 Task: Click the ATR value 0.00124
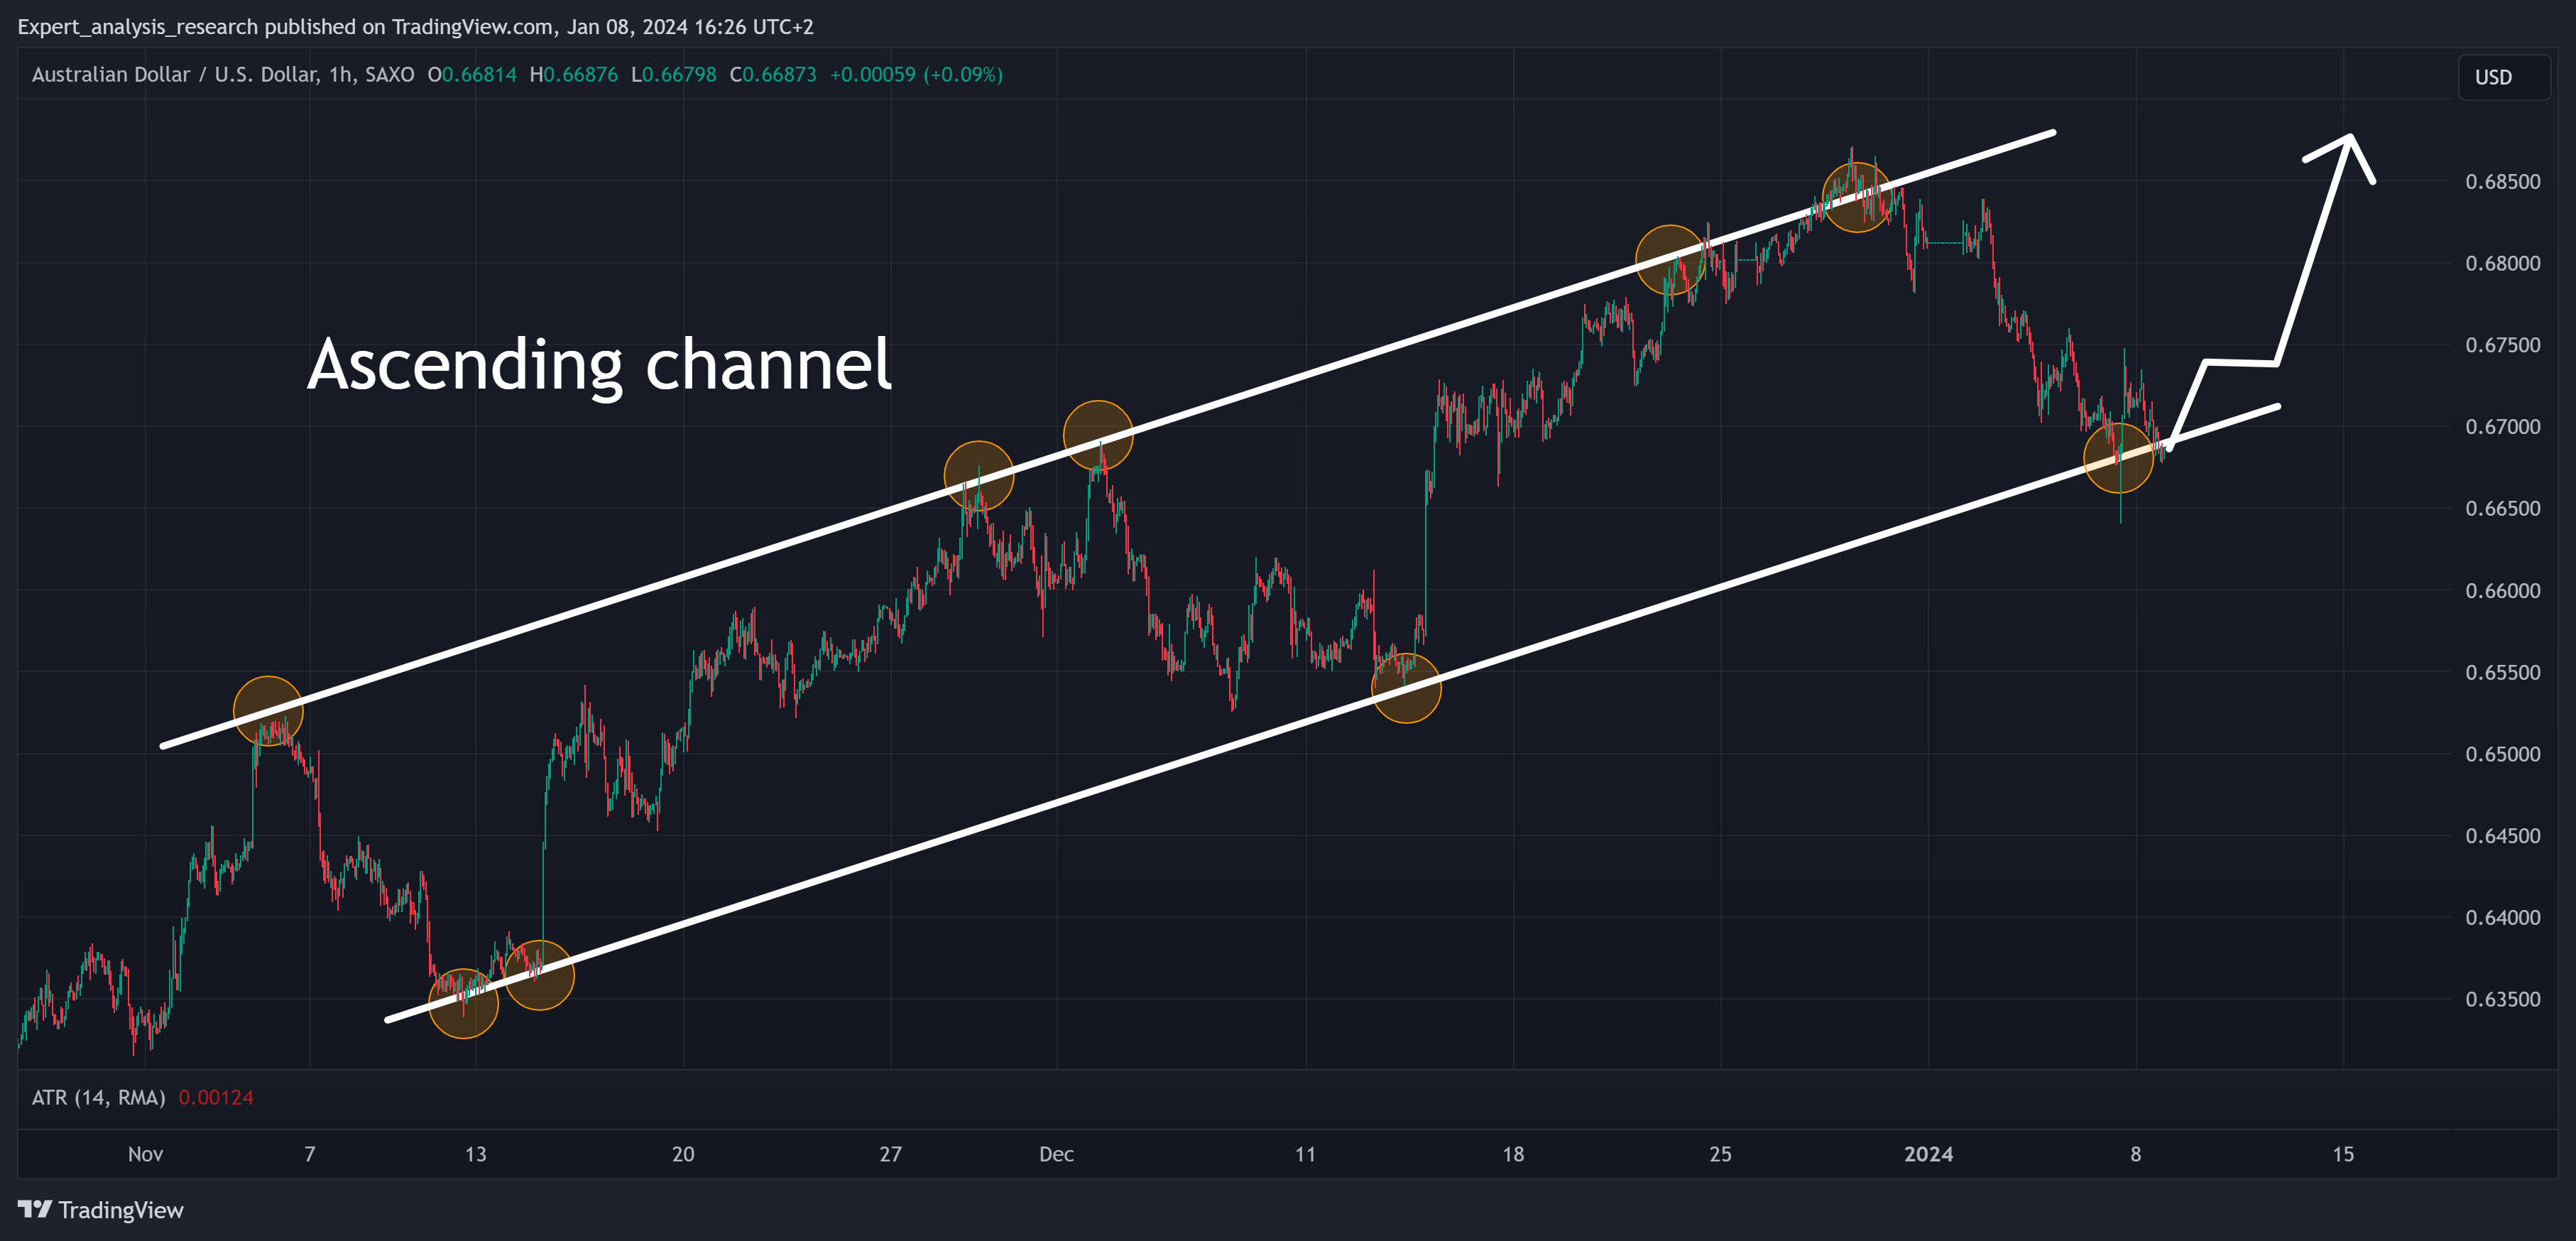coord(216,1097)
